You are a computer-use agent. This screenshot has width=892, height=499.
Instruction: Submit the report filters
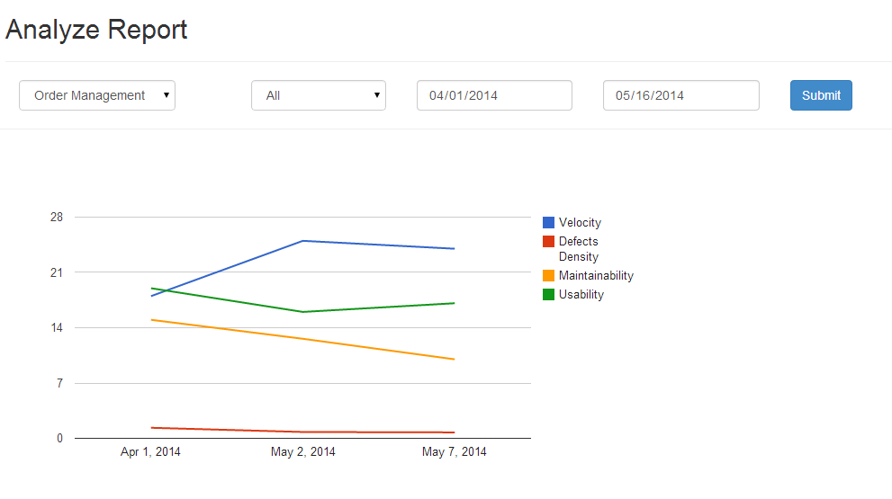821,95
